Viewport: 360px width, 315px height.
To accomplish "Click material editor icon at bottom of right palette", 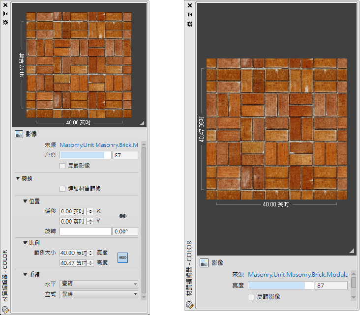I will [x=190, y=305].
